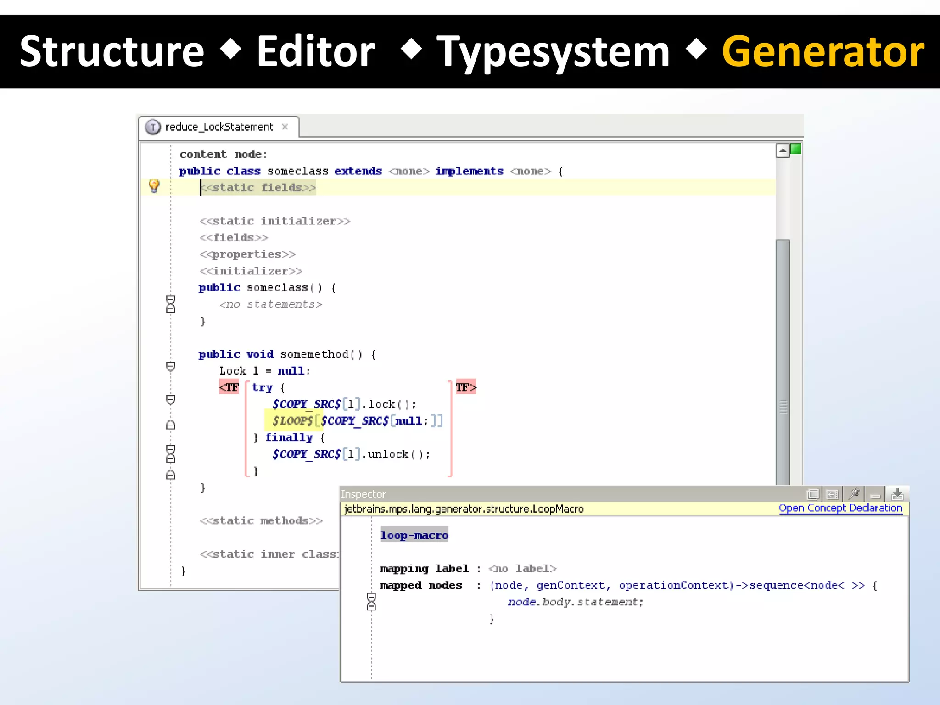This screenshot has height=705, width=940.
Task: Close the reduce_LockStatement tab
Action: click(285, 127)
